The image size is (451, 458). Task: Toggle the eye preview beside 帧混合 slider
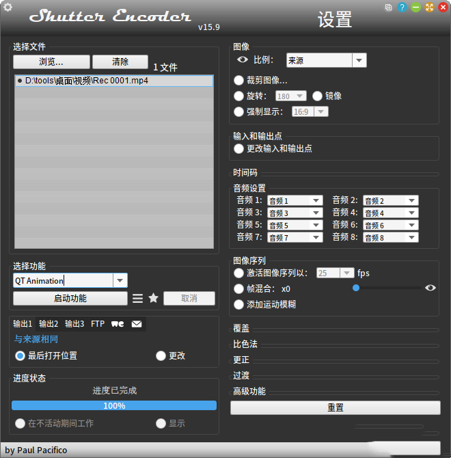(430, 288)
